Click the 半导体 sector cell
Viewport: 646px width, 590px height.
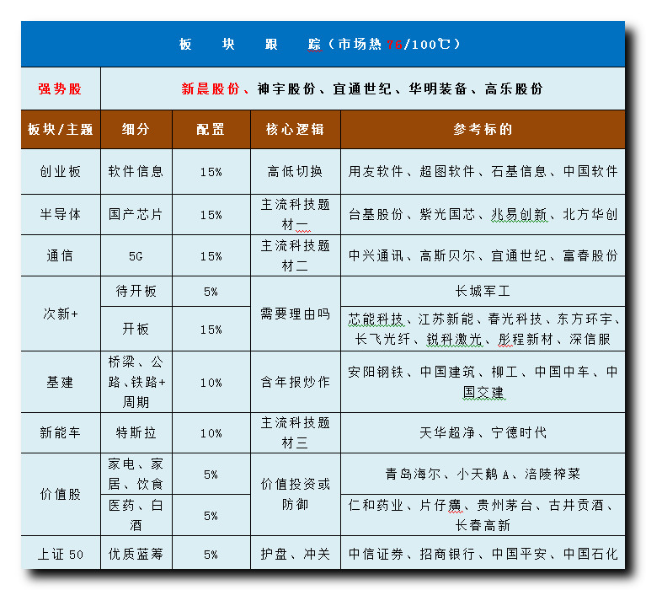click(60, 214)
